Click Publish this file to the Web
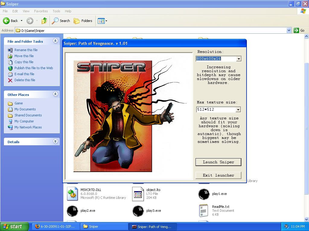The width and height of the screenshot is (309, 231). 34,68
